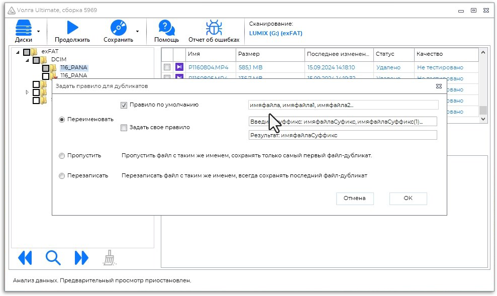Enable Задать свое правило checkbox
The height and width of the screenshot is (296, 497).
[124, 128]
